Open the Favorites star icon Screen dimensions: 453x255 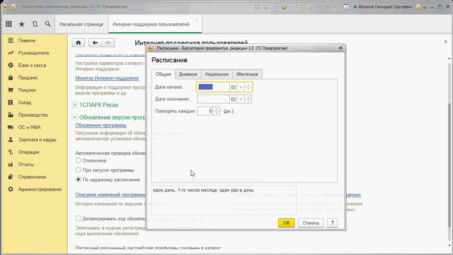[22, 24]
